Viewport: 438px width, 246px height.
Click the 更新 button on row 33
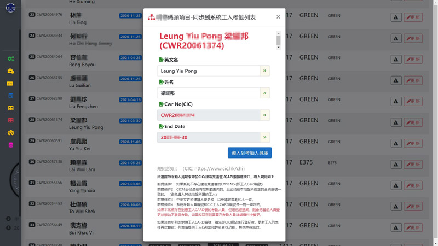[413, 227]
